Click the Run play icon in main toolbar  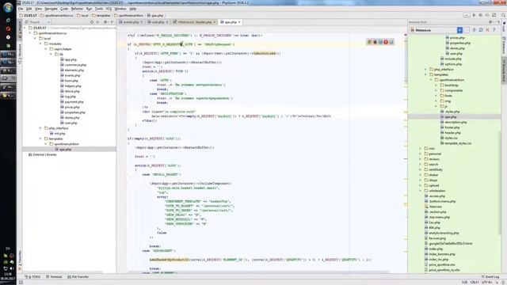pyautogui.click(x=474, y=15)
